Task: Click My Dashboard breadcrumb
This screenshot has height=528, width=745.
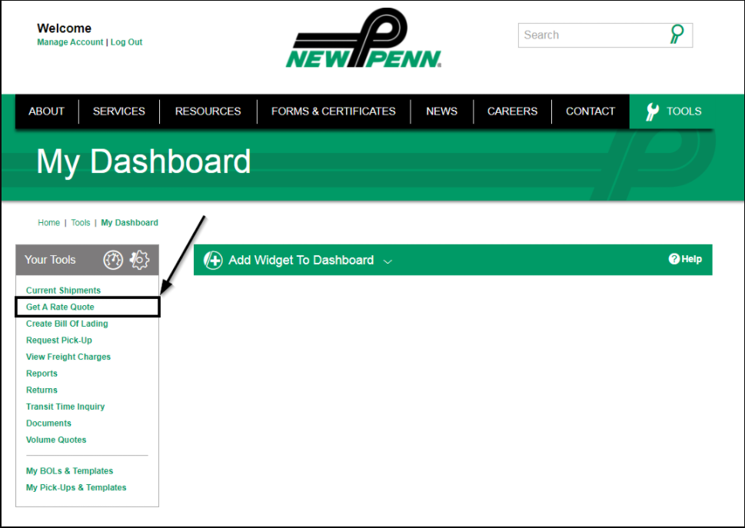Action: coord(129,222)
